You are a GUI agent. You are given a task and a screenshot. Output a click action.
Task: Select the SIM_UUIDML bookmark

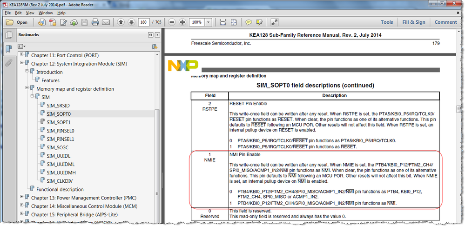(60, 164)
